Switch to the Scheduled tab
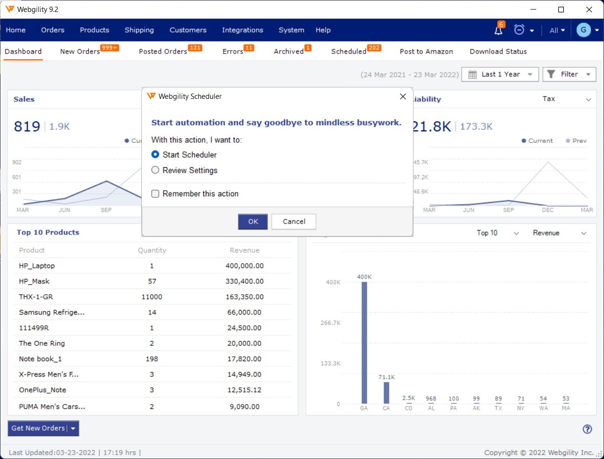Screen dimensions: 604x459 349,51
